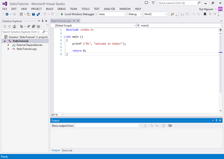Image resolution: width=224 pixels, height=159 pixels.
Task: Click the Undo arrow icon
Action: 45,14
